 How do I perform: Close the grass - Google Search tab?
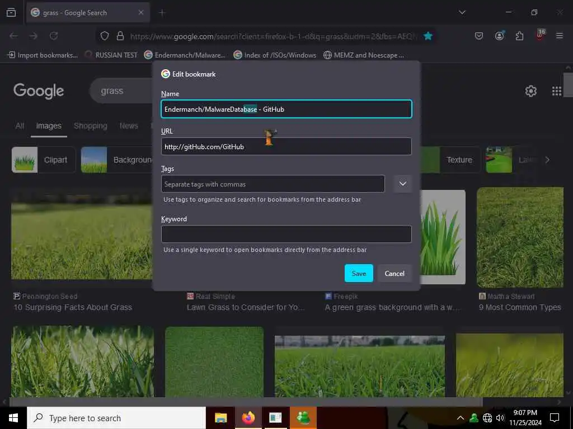141,12
